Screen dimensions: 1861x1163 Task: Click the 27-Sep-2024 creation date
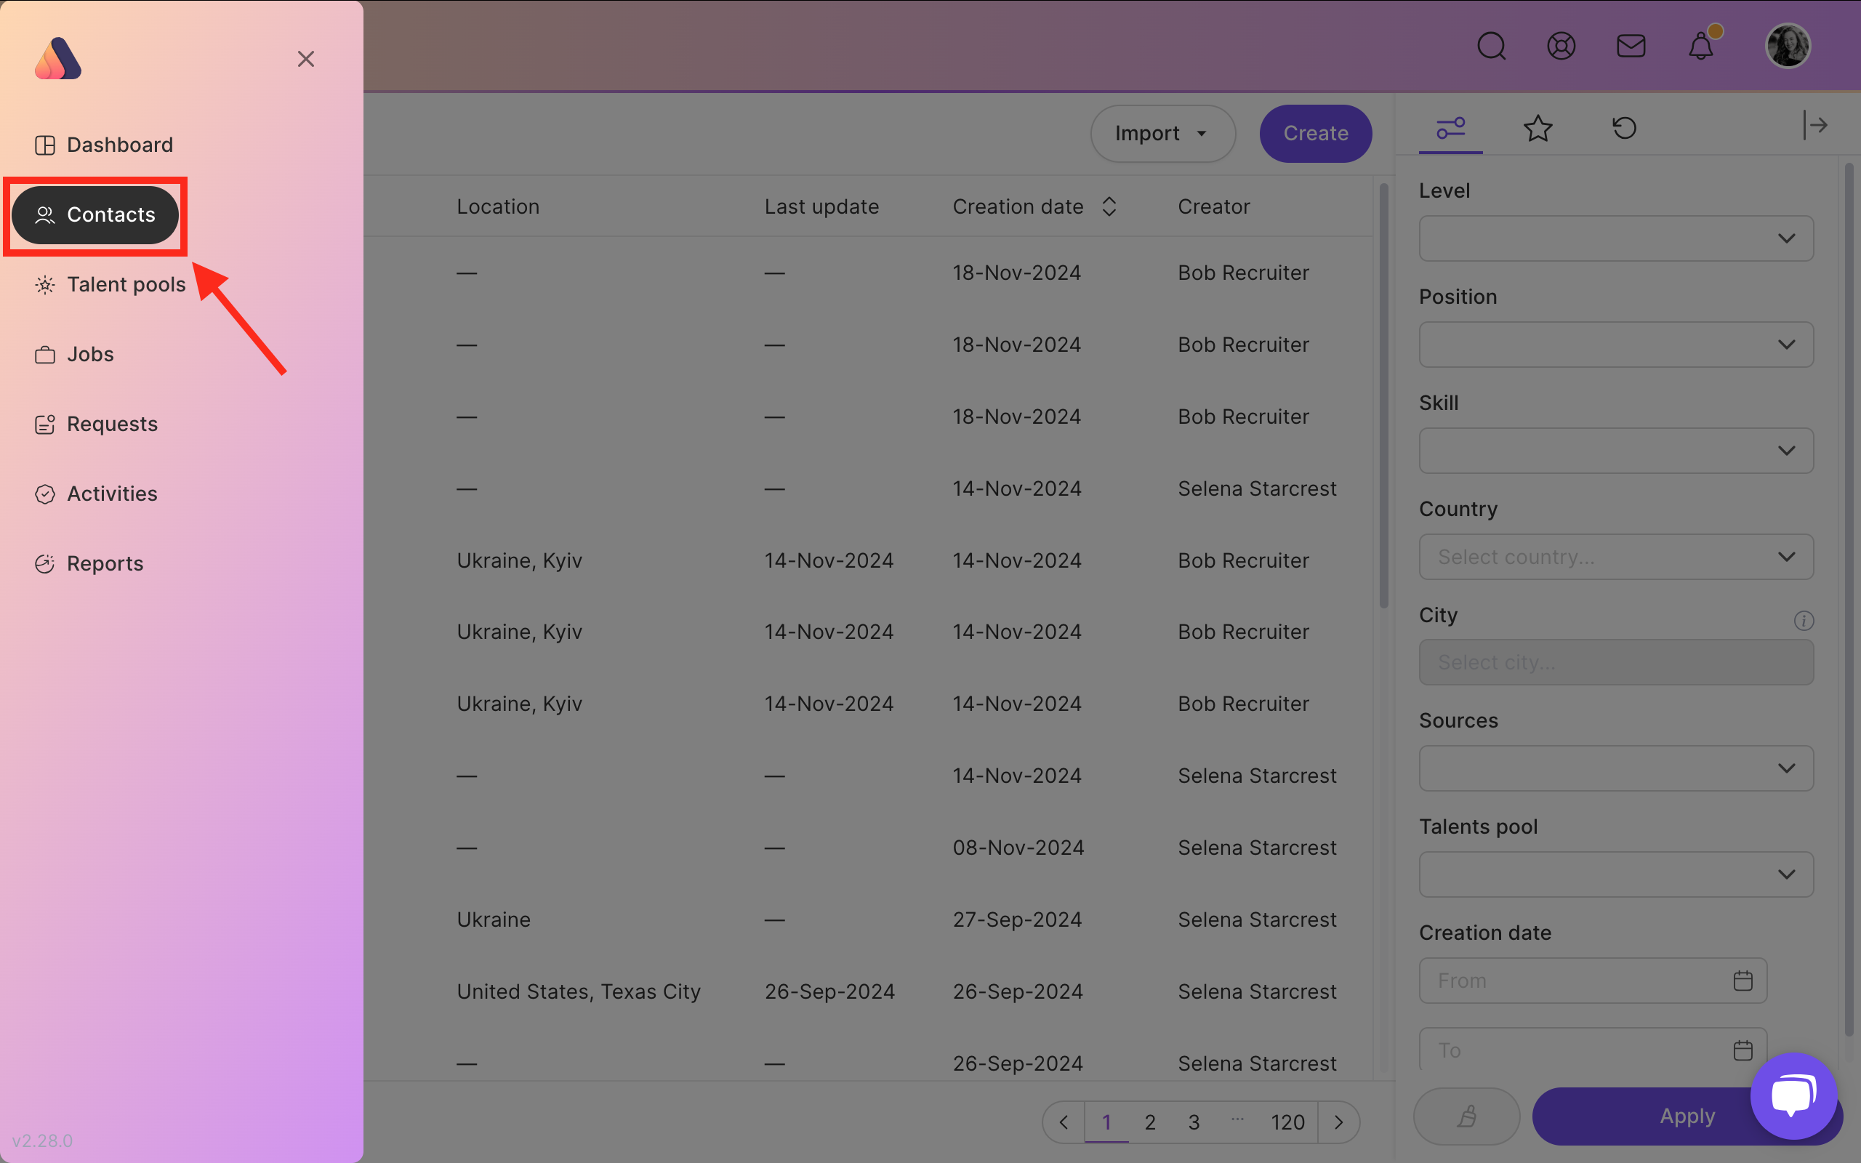pyautogui.click(x=1018, y=919)
